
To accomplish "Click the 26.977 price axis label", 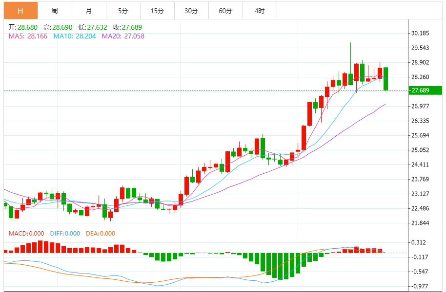I will click(420, 106).
